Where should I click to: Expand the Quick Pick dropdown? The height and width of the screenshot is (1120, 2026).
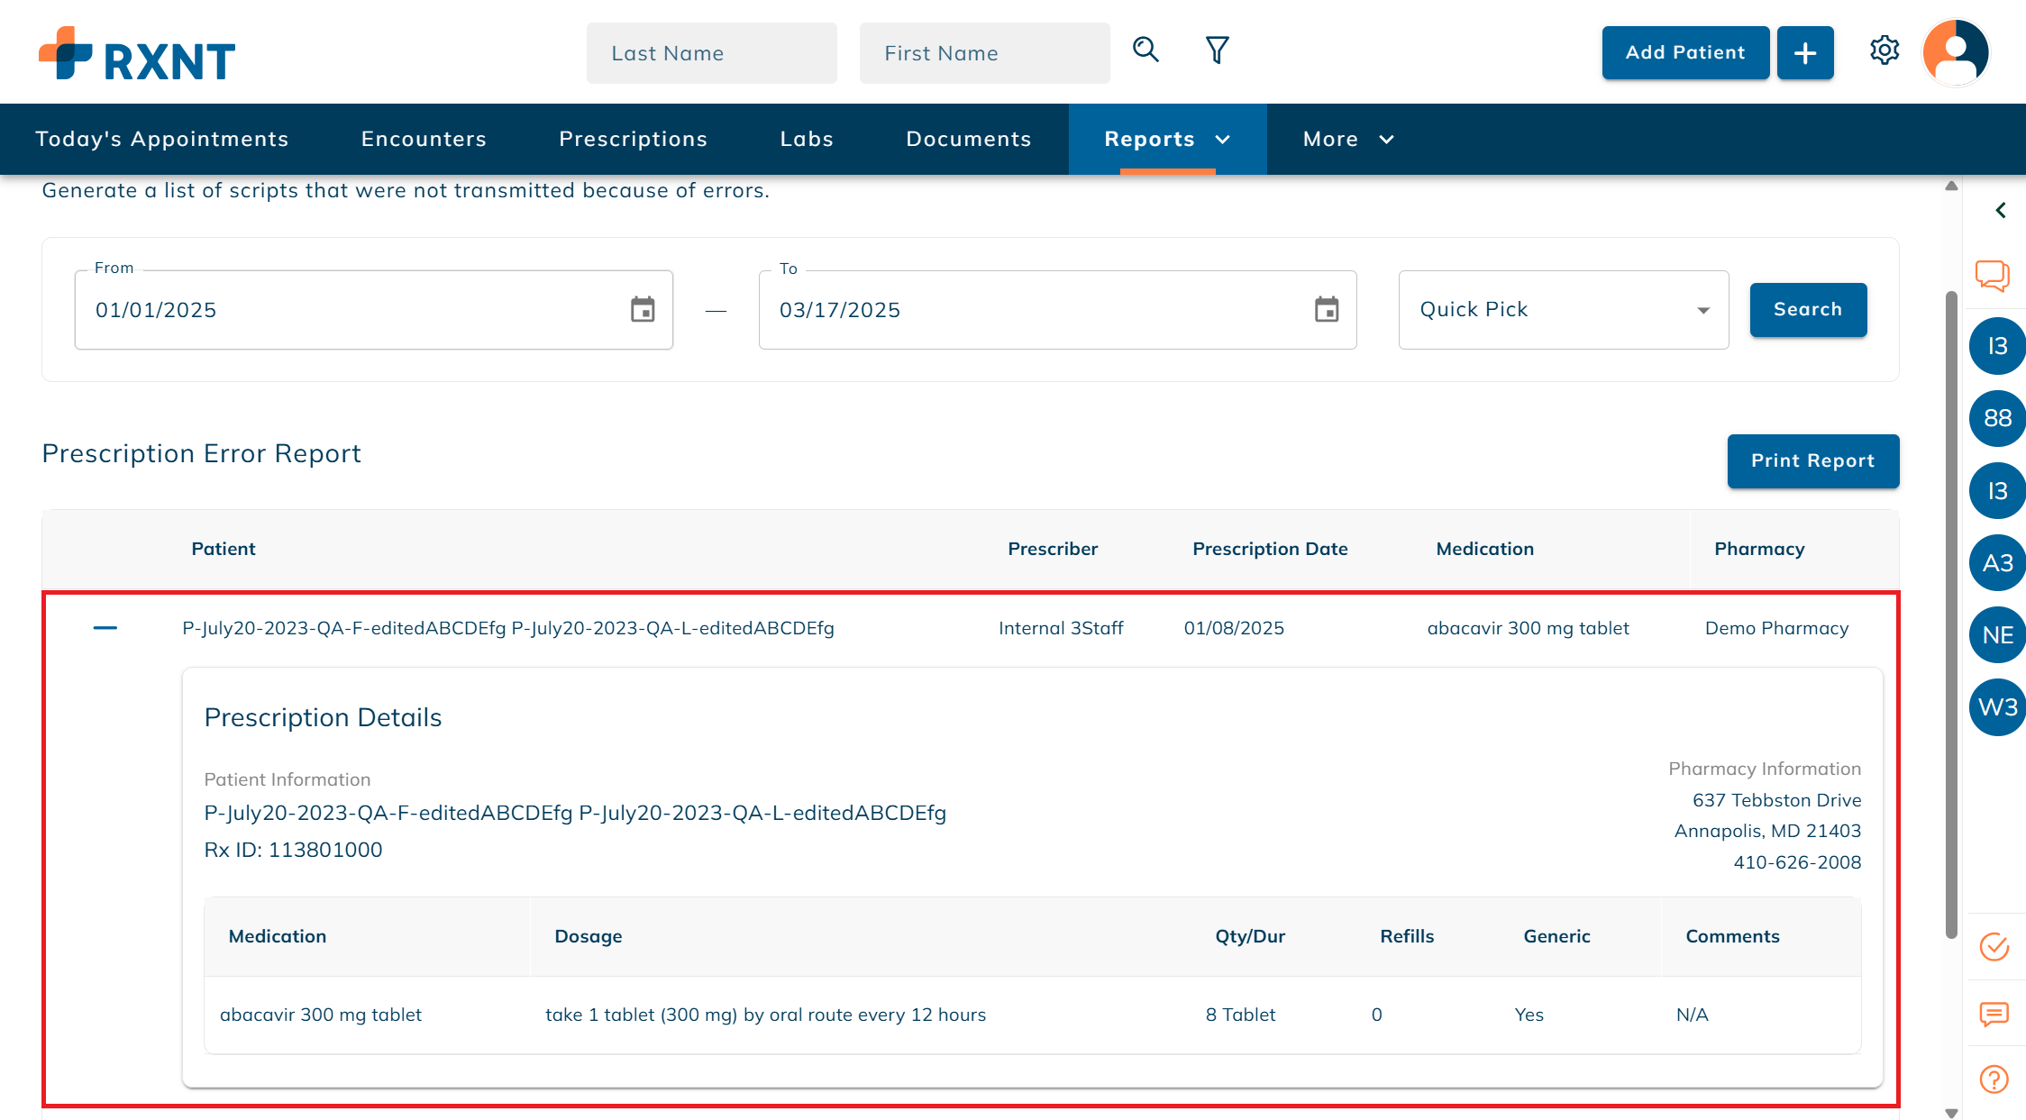coord(1563,310)
